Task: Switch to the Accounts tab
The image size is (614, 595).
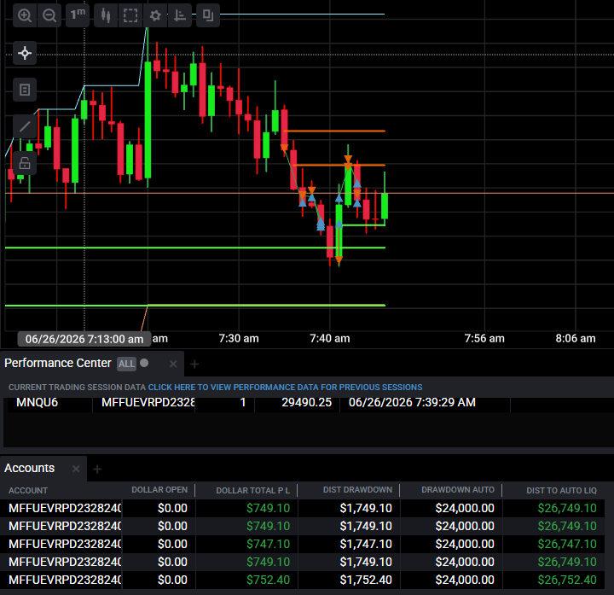Action: (x=29, y=468)
